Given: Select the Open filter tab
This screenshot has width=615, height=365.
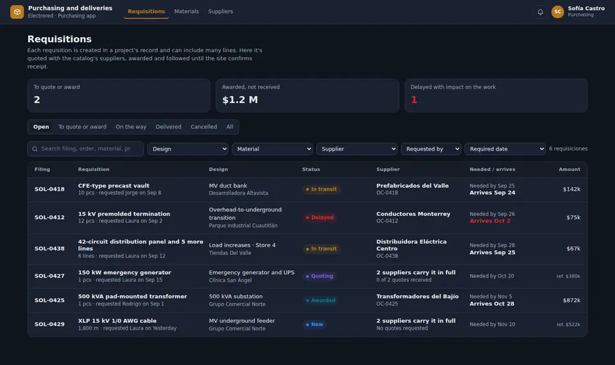Looking at the screenshot, I should (x=41, y=127).
